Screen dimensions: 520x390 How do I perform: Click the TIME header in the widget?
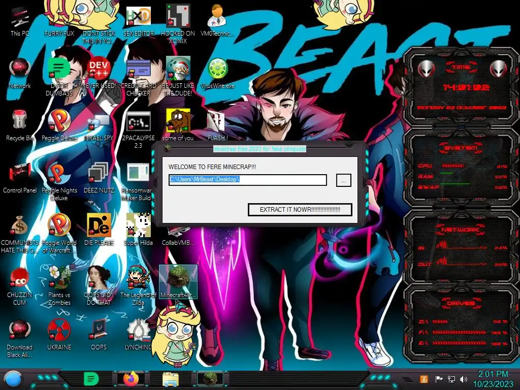(461, 68)
